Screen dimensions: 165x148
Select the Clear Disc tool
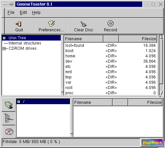point(83,24)
